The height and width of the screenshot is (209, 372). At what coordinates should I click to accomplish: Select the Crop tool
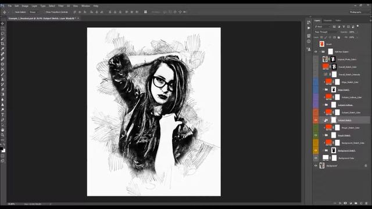[x=2, y=44]
